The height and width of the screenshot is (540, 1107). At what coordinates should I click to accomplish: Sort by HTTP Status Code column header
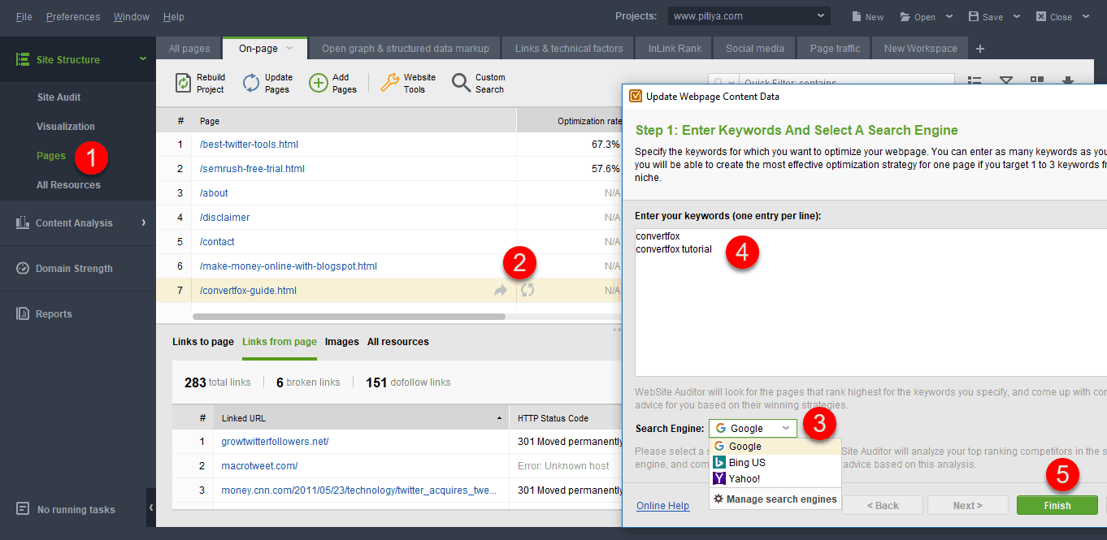565,418
